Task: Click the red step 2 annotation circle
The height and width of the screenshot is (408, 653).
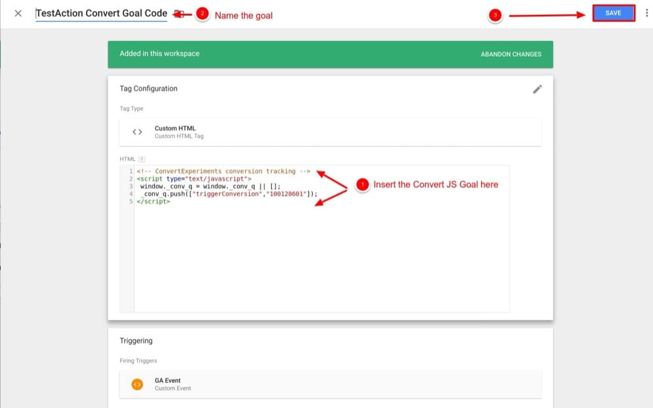Action: pos(202,14)
